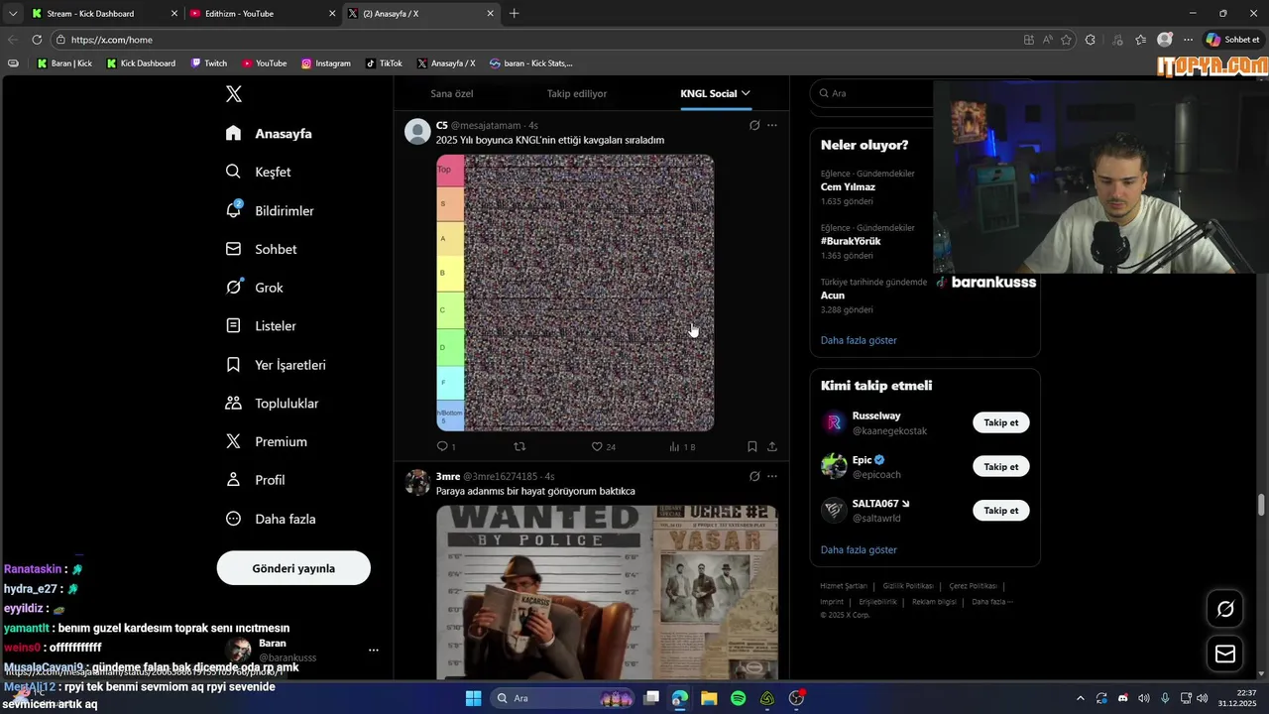Click the Grok icon on C5's post
Image resolution: width=1269 pixels, height=714 pixels.
tap(754, 125)
